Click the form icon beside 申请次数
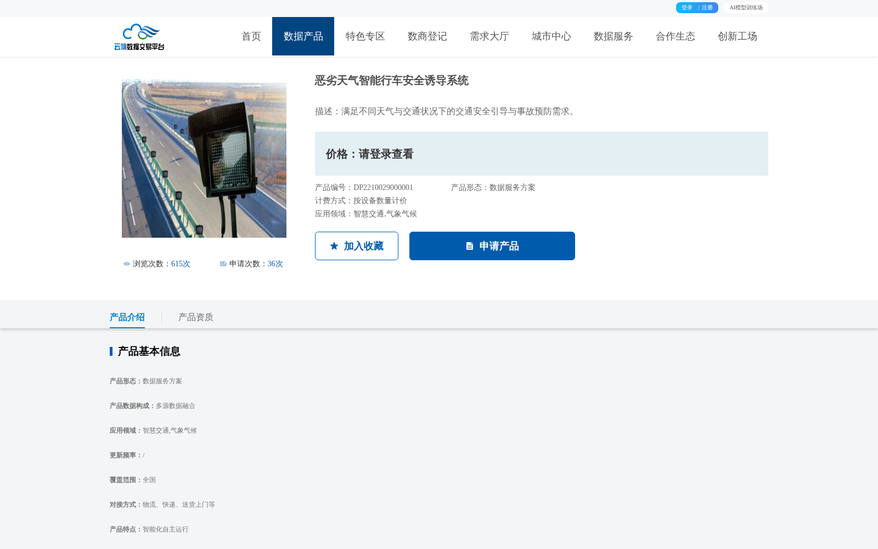The height and width of the screenshot is (549, 878). click(223, 264)
